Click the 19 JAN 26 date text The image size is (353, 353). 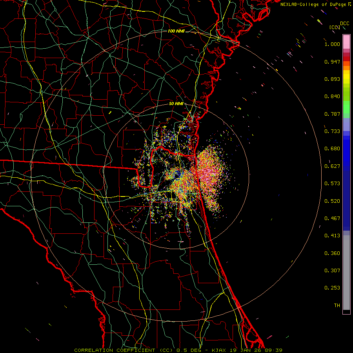click(x=246, y=350)
